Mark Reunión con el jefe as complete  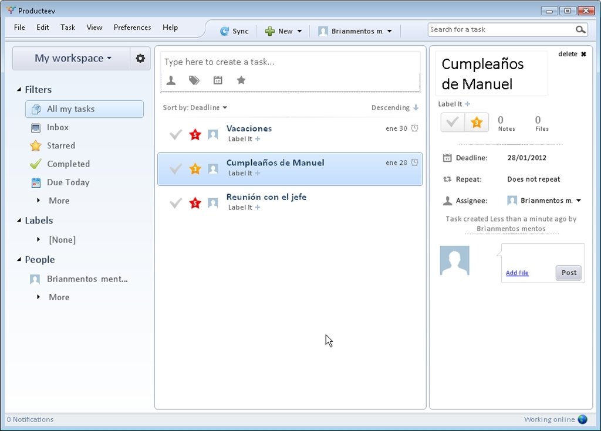[175, 203]
